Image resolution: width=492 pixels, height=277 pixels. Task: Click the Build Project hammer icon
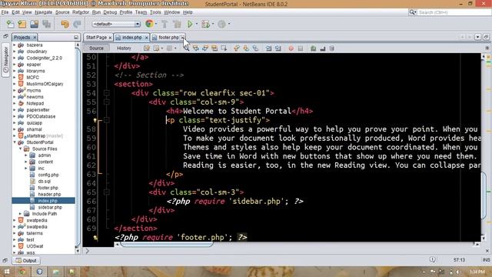165,24
